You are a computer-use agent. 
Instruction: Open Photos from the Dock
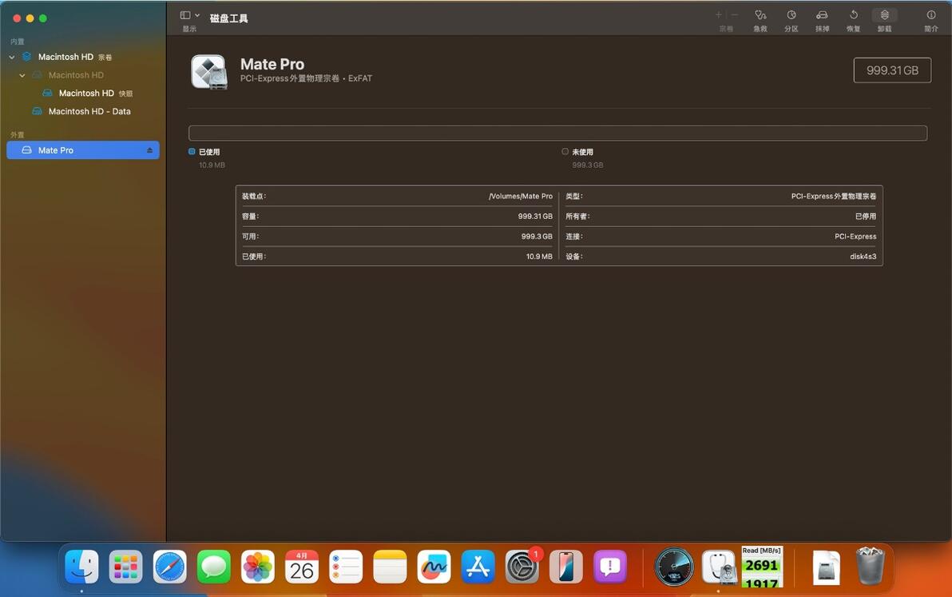pyautogui.click(x=257, y=567)
